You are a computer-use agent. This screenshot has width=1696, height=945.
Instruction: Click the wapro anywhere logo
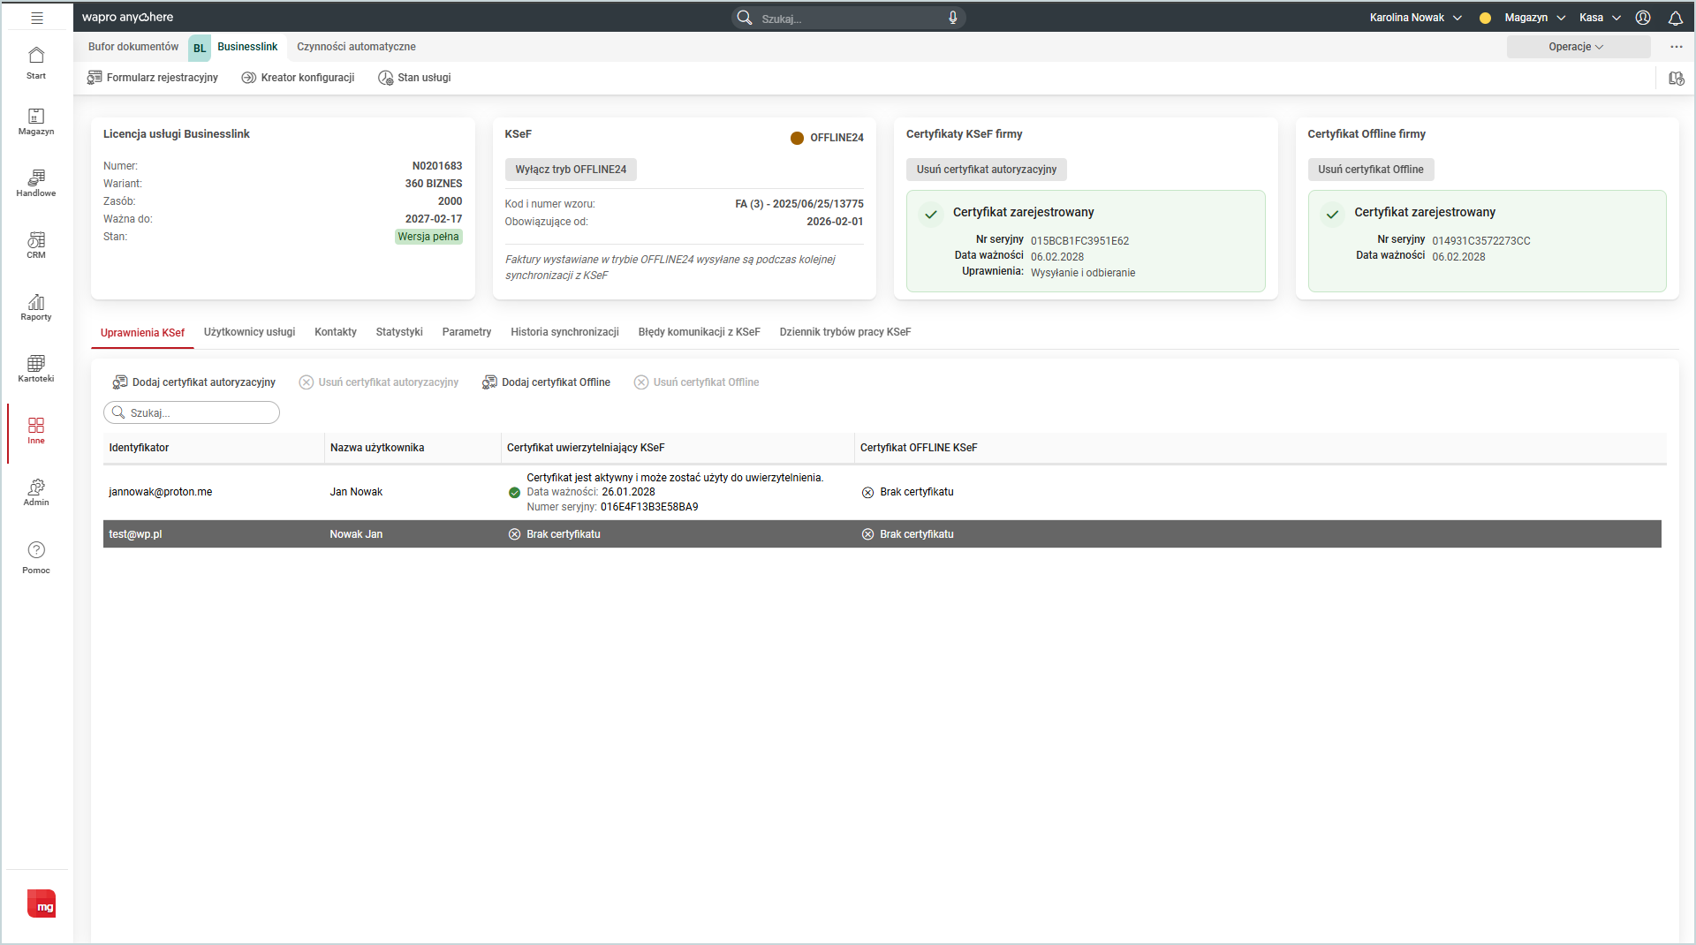128,18
